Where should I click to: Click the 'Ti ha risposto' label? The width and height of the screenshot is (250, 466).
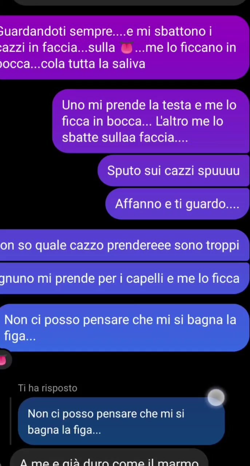(48, 388)
